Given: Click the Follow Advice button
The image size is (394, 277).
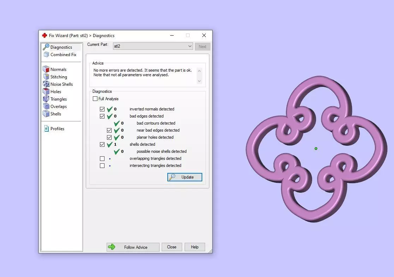Looking at the screenshot, I should (133, 247).
